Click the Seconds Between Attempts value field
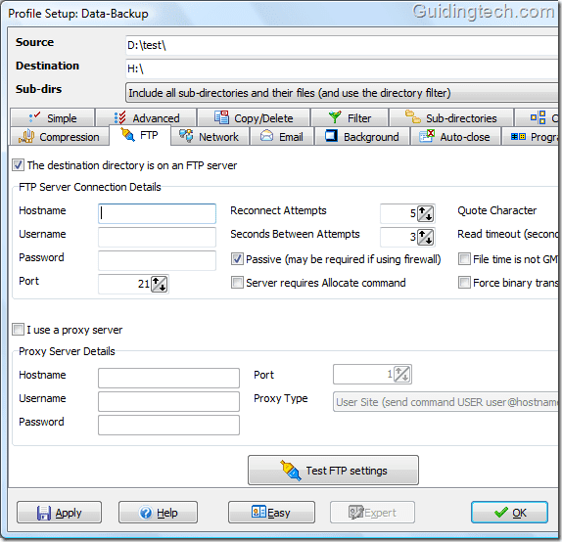 pyautogui.click(x=398, y=237)
